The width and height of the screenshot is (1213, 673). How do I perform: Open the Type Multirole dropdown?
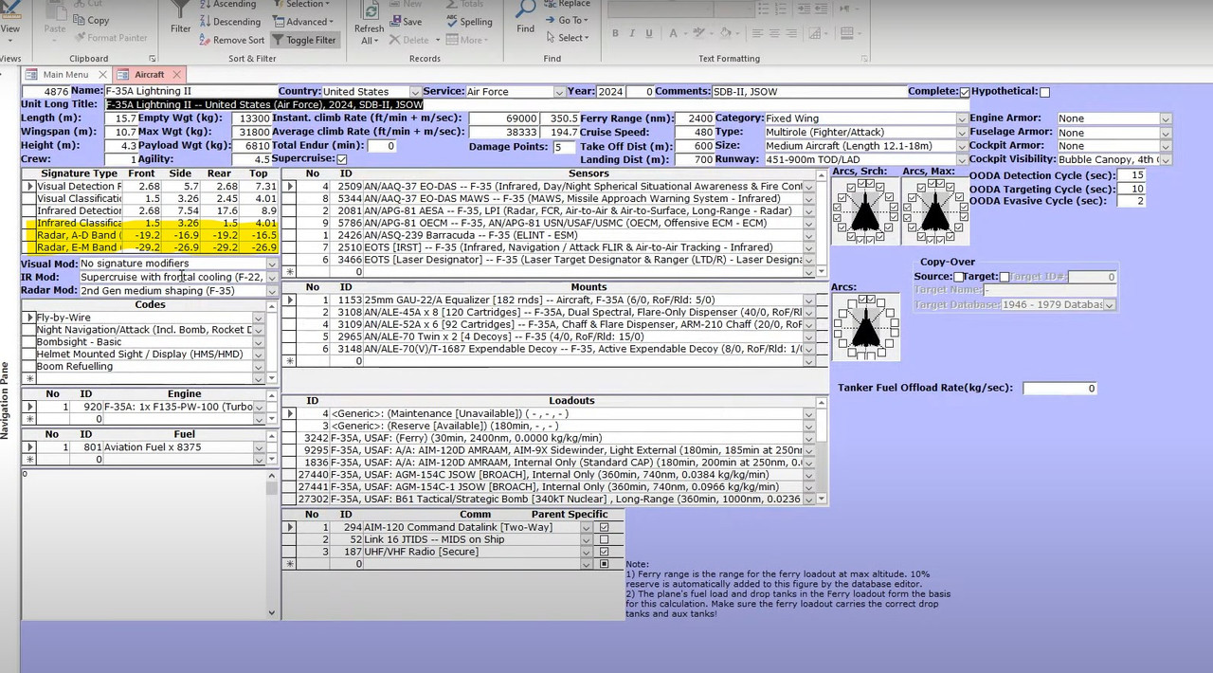point(962,132)
